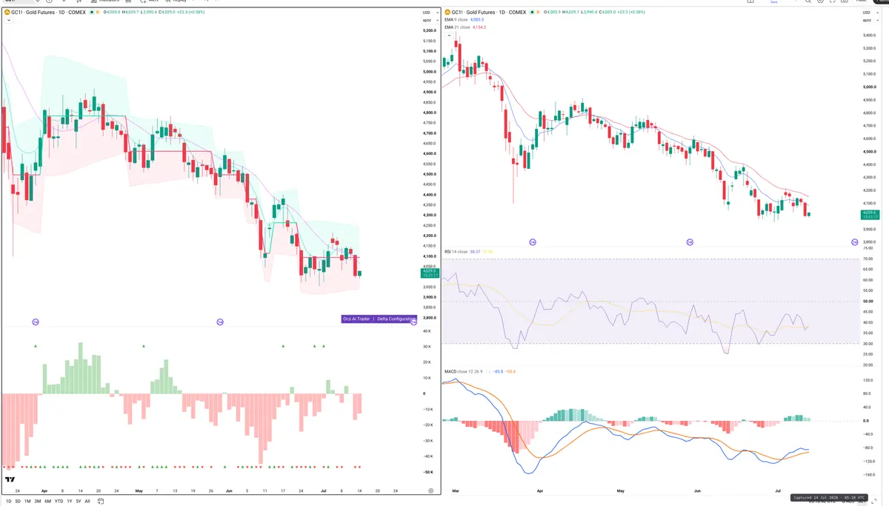
Task: Select the All time range button
Action: 87,502
